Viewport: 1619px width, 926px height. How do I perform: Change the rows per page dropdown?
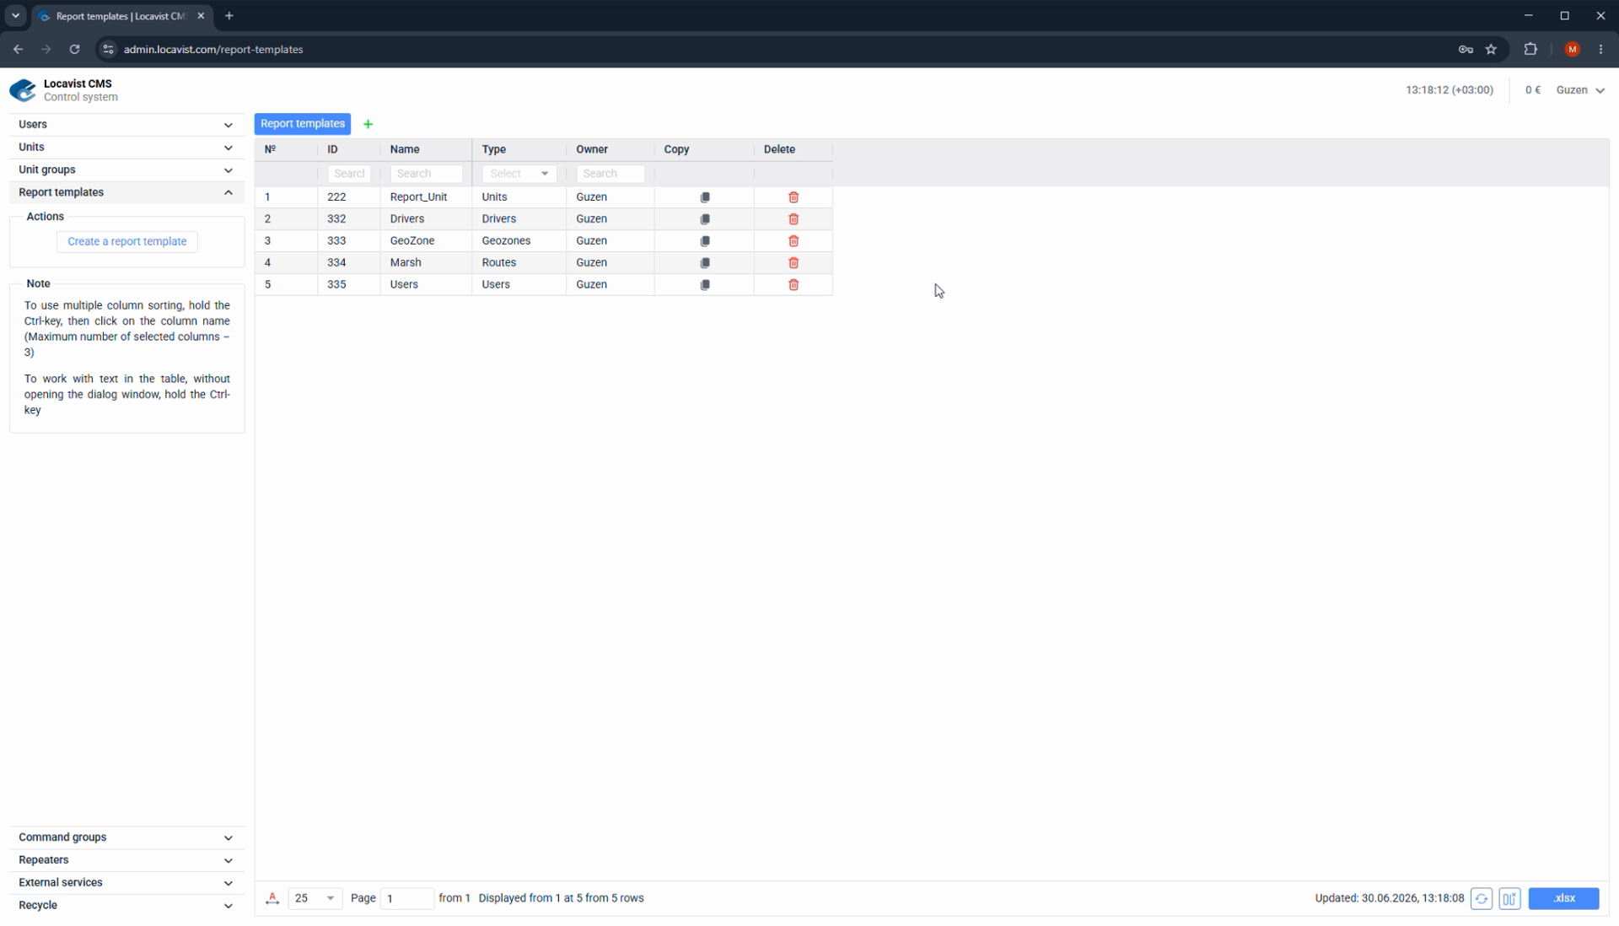315,899
